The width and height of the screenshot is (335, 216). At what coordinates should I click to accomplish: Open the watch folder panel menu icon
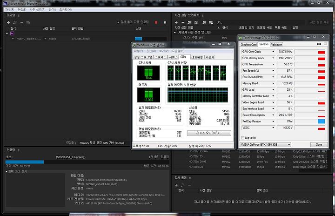coord(190,178)
